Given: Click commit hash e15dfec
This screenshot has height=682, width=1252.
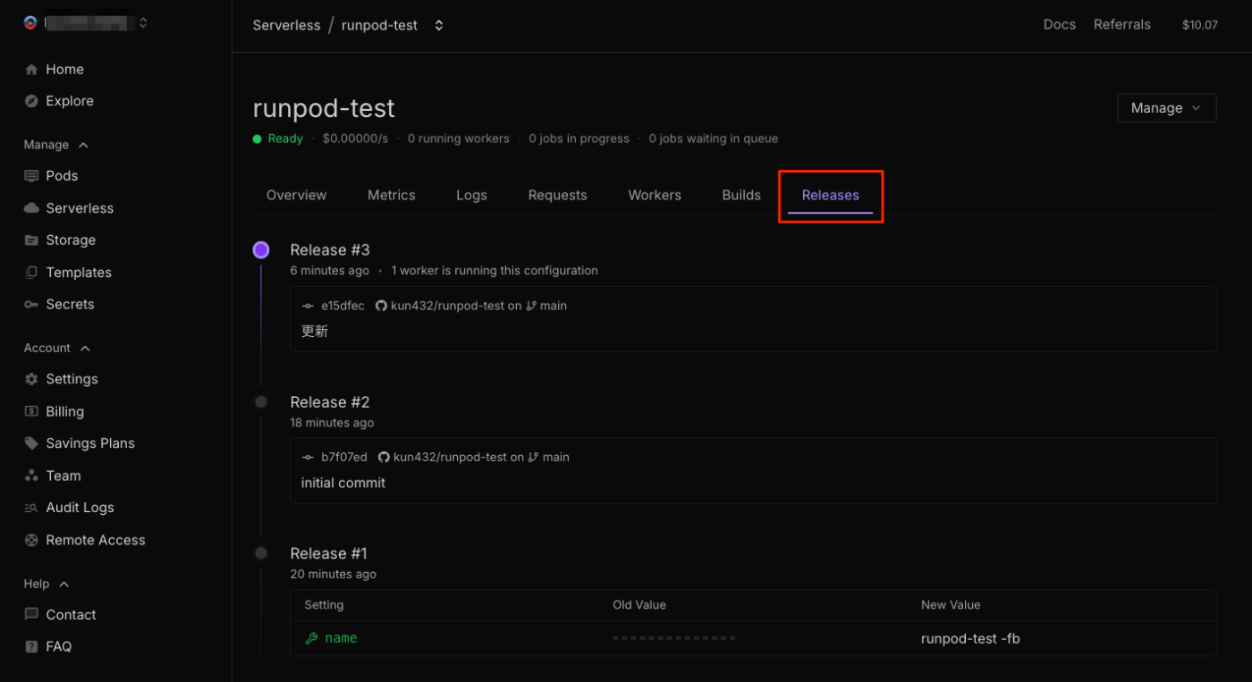Looking at the screenshot, I should (343, 306).
